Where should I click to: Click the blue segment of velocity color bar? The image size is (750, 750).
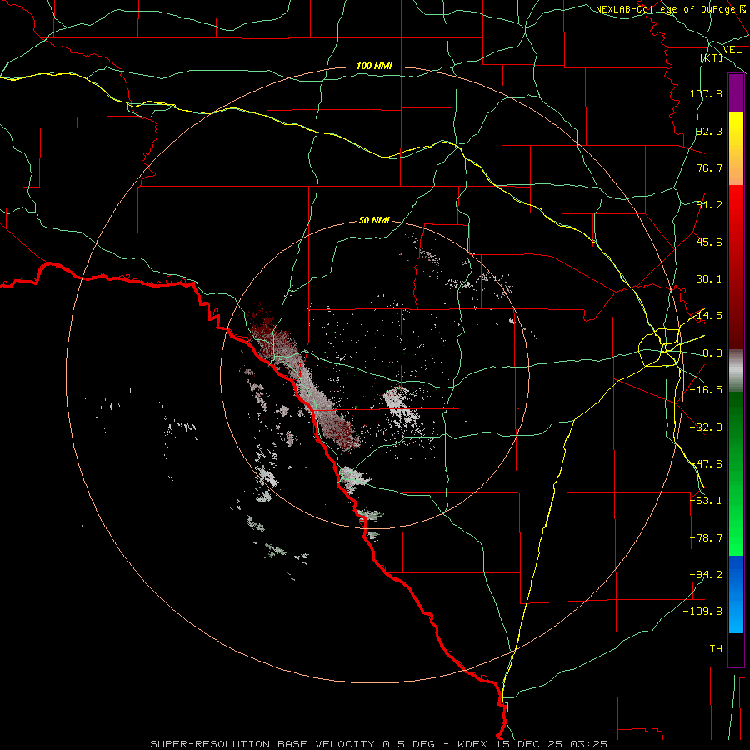(x=736, y=594)
